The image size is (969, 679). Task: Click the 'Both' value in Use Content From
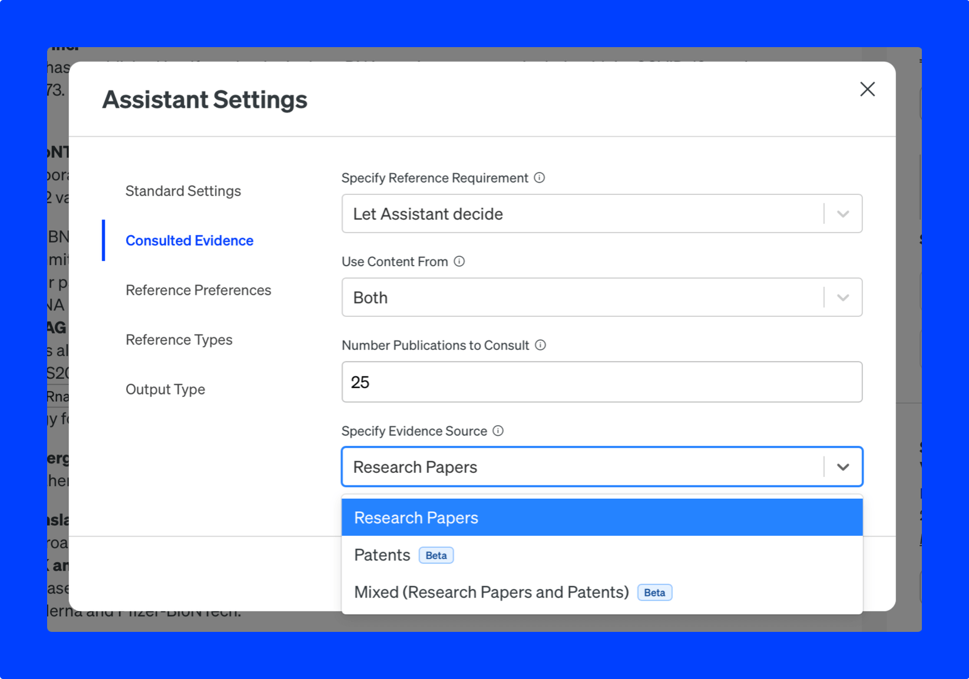pyautogui.click(x=371, y=297)
